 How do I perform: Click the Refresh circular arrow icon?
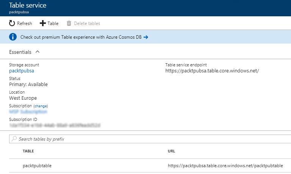(x=12, y=24)
